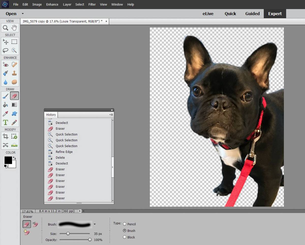Select the Paint Bucket tool

tap(6, 105)
